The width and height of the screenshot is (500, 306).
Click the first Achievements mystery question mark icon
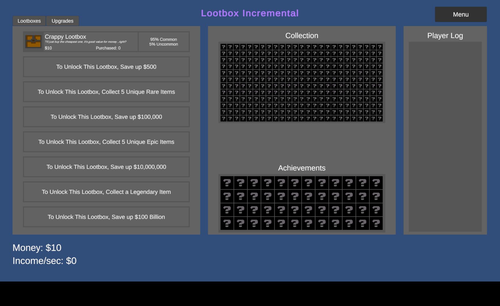(227, 182)
